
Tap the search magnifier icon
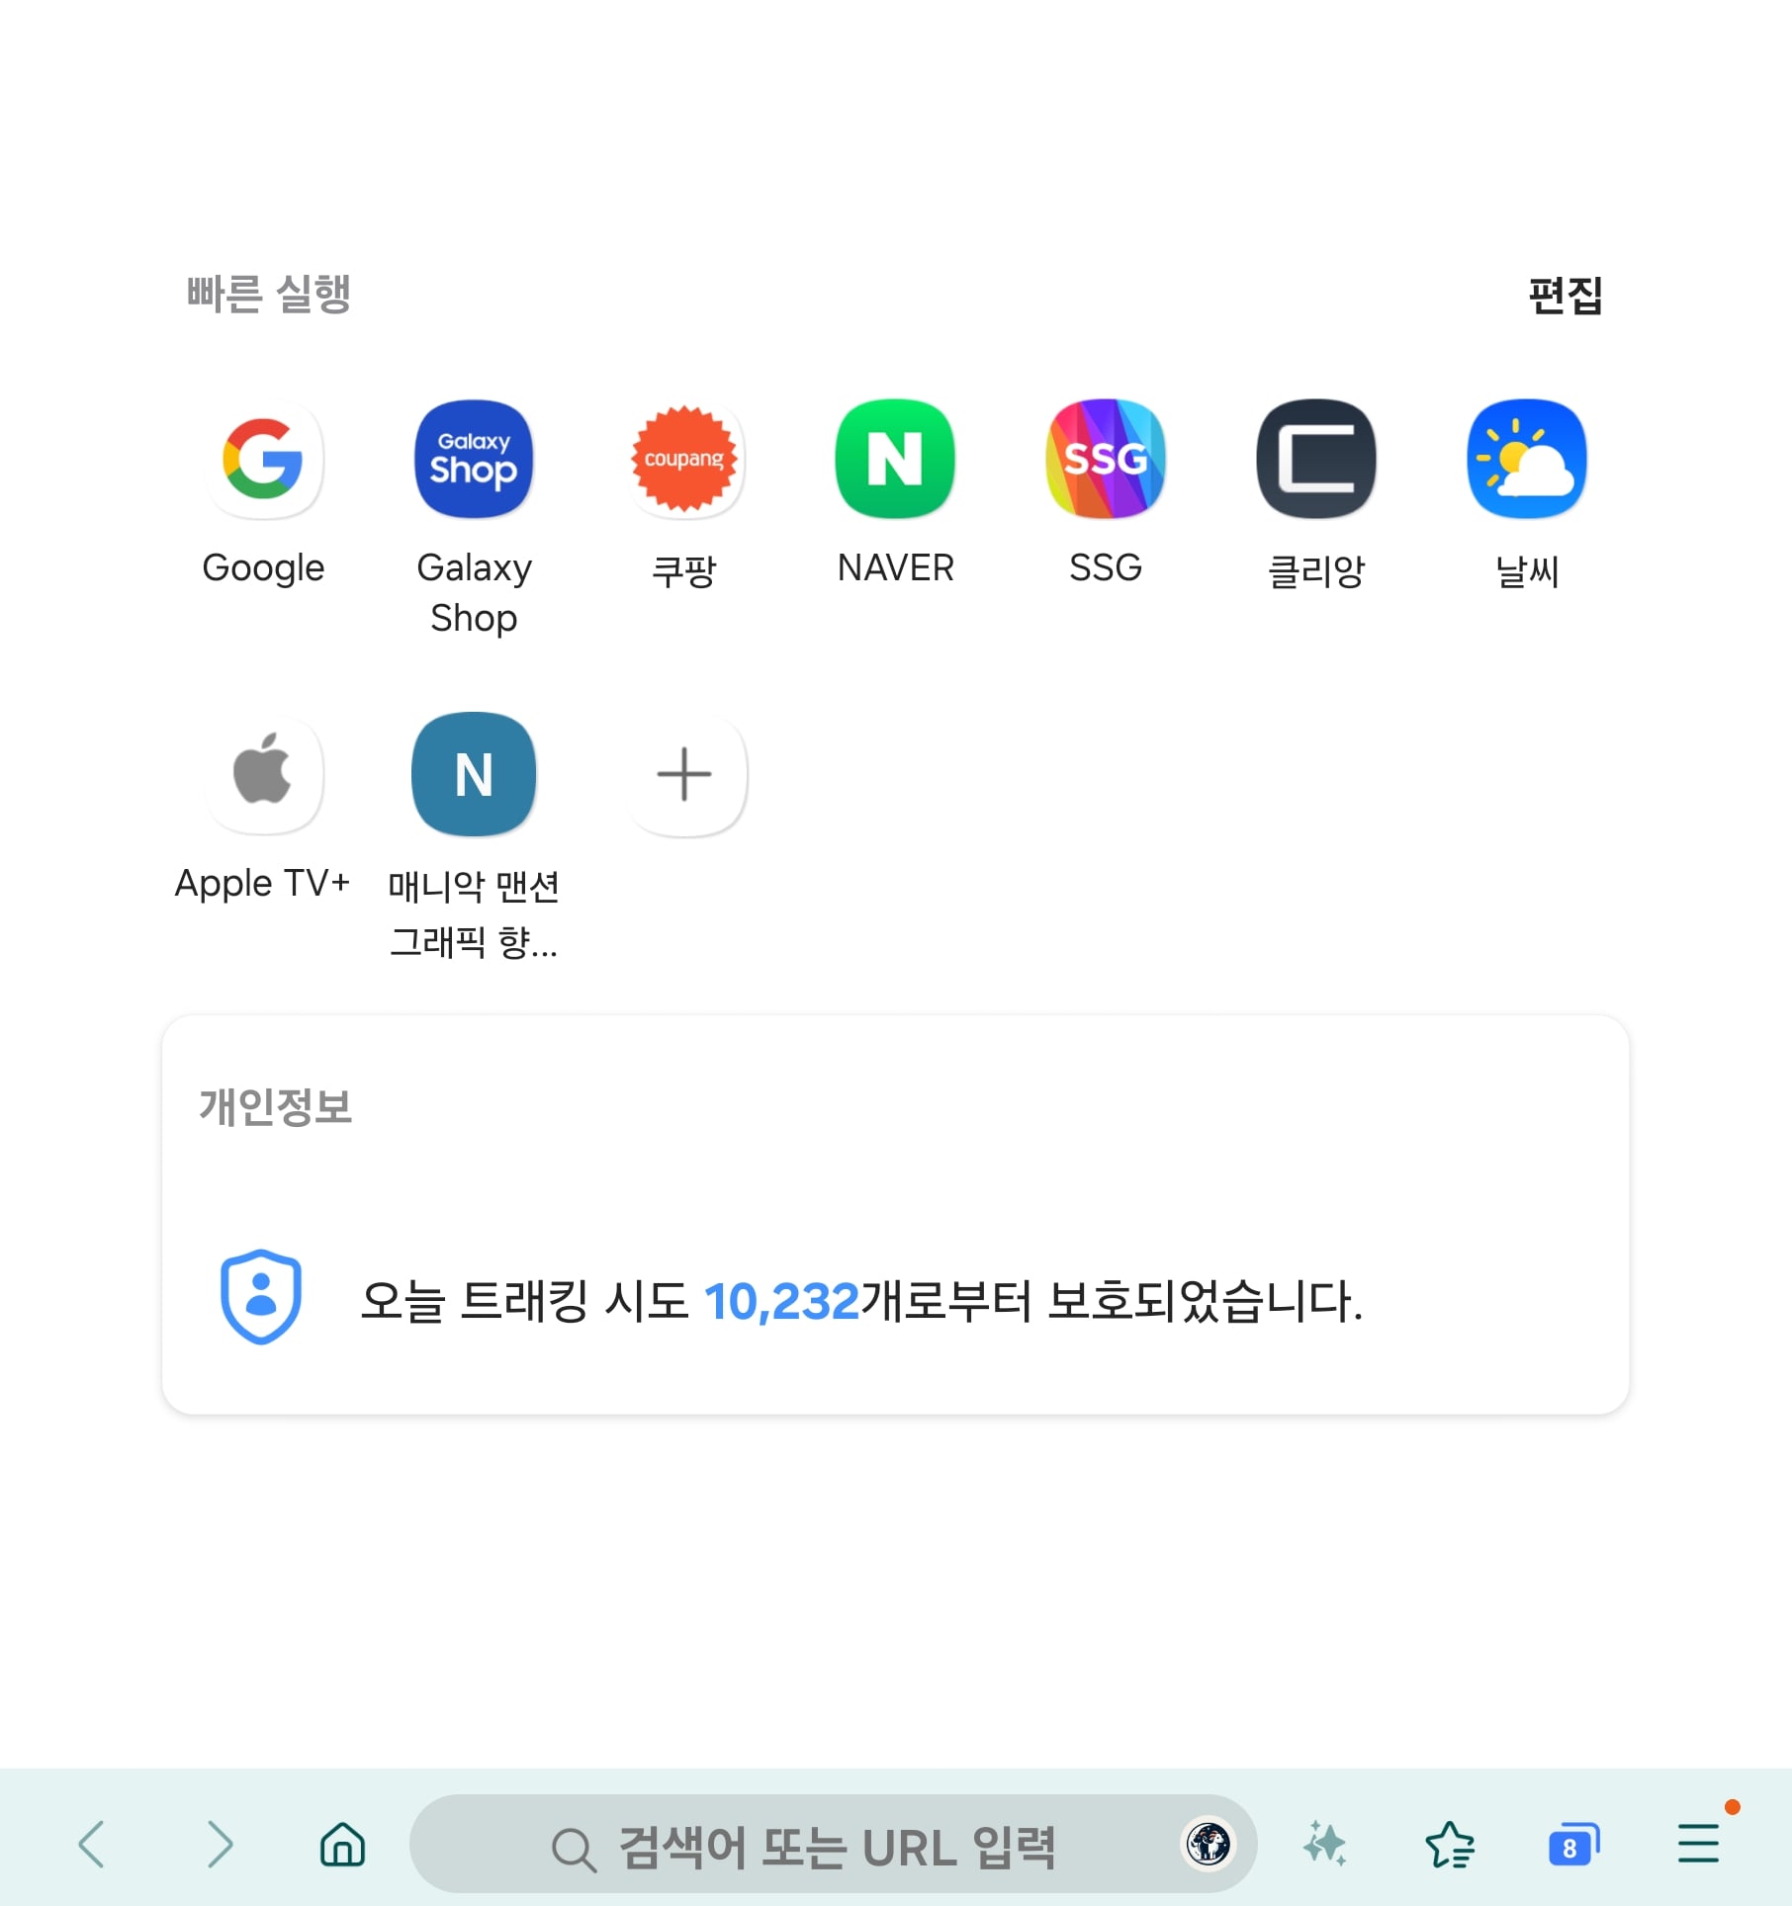click(573, 1849)
